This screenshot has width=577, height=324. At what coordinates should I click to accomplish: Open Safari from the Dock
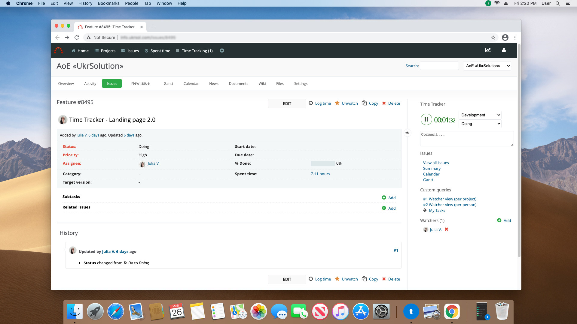(x=115, y=312)
